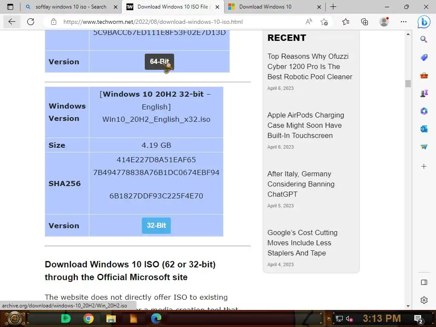Open the tab actions menu icon
Screen dimensions: 436x327
10,7
